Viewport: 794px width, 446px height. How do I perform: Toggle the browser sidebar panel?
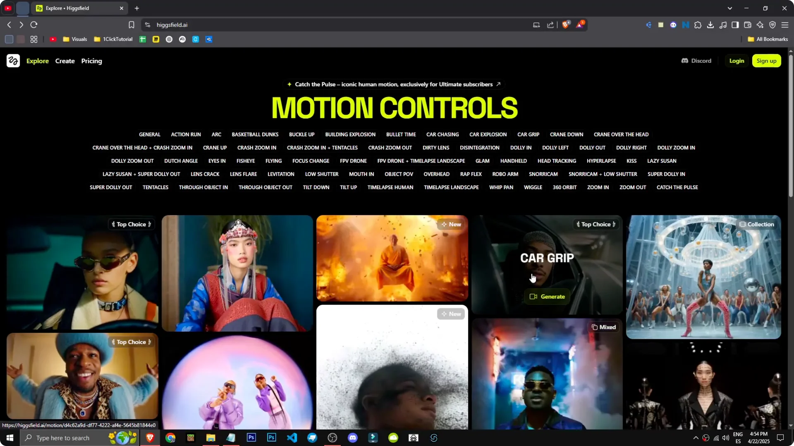734,25
